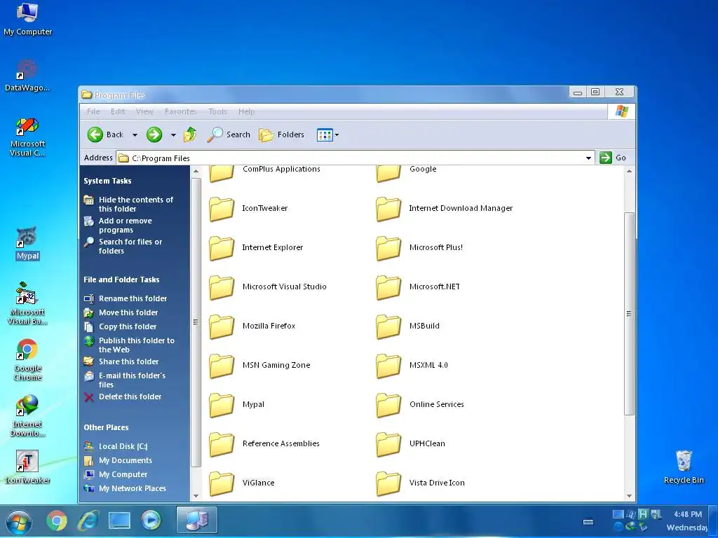Screen dimensions: 718x538
Task: Collapse the System Tasks section
Action: pos(107,181)
